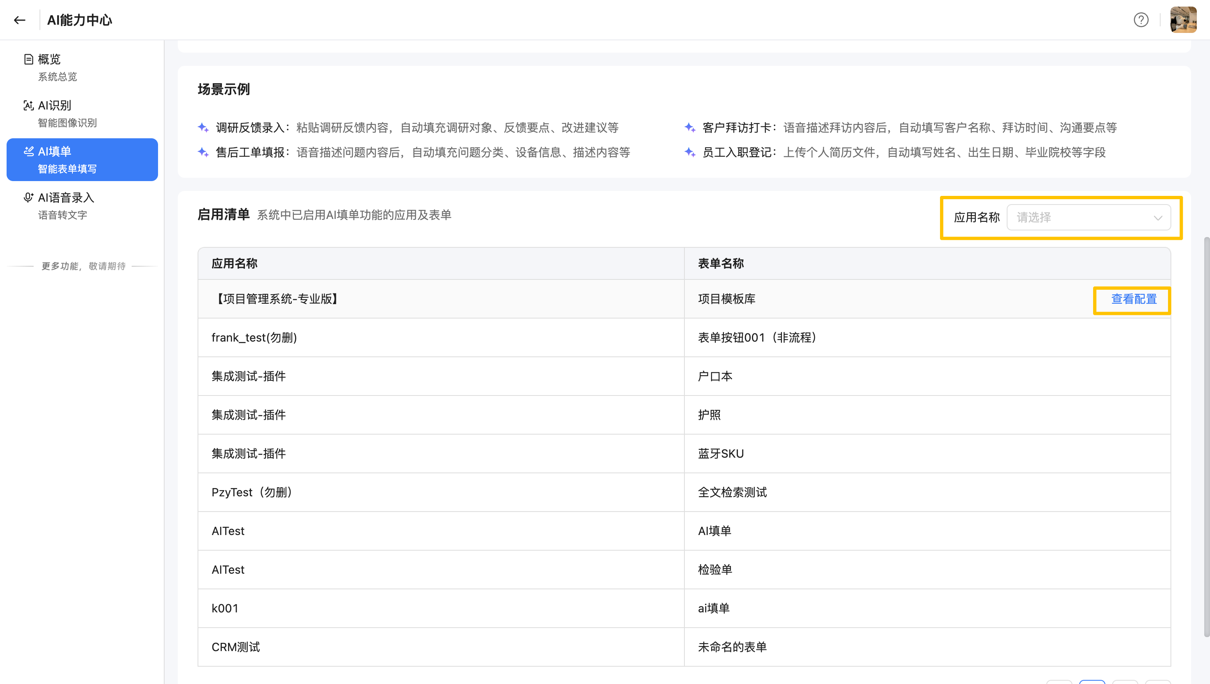This screenshot has height=684, width=1210.
Task: Click the user avatar thumbnail
Action: (1183, 20)
